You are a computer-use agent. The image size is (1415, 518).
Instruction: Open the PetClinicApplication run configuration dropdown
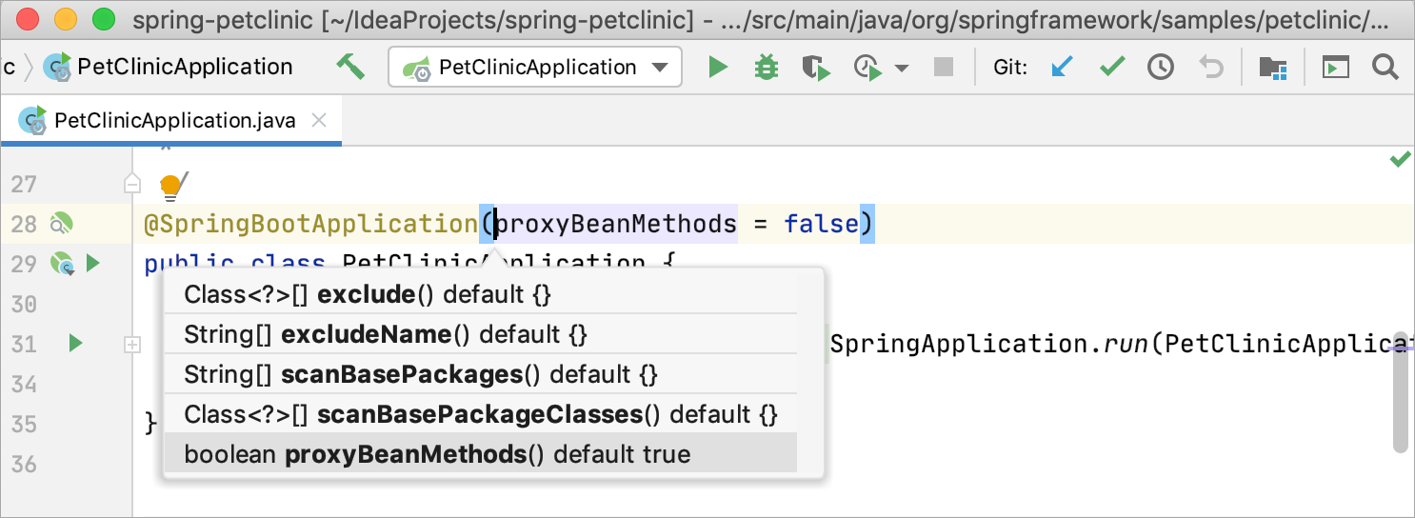point(535,68)
